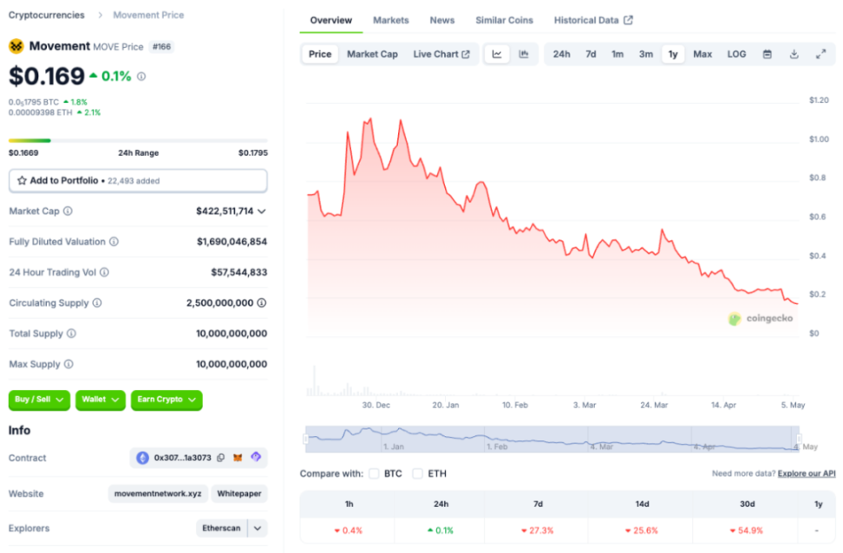Expand the Explorers dropdown arrow

click(x=258, y=528)
